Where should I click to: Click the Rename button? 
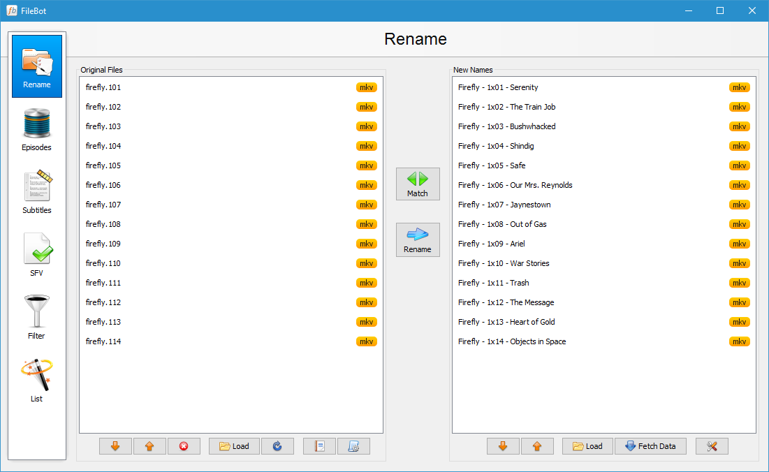click(418, 239)
